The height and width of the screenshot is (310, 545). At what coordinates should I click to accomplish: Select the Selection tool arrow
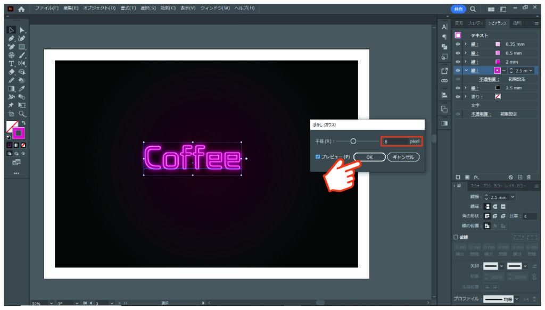(x=11, y=30)
